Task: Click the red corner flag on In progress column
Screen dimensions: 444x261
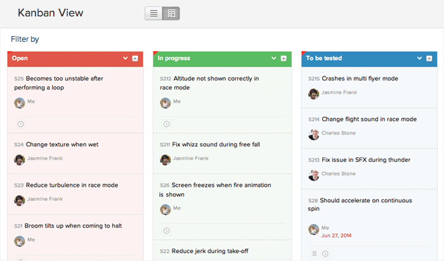Action: click(155, 53)
